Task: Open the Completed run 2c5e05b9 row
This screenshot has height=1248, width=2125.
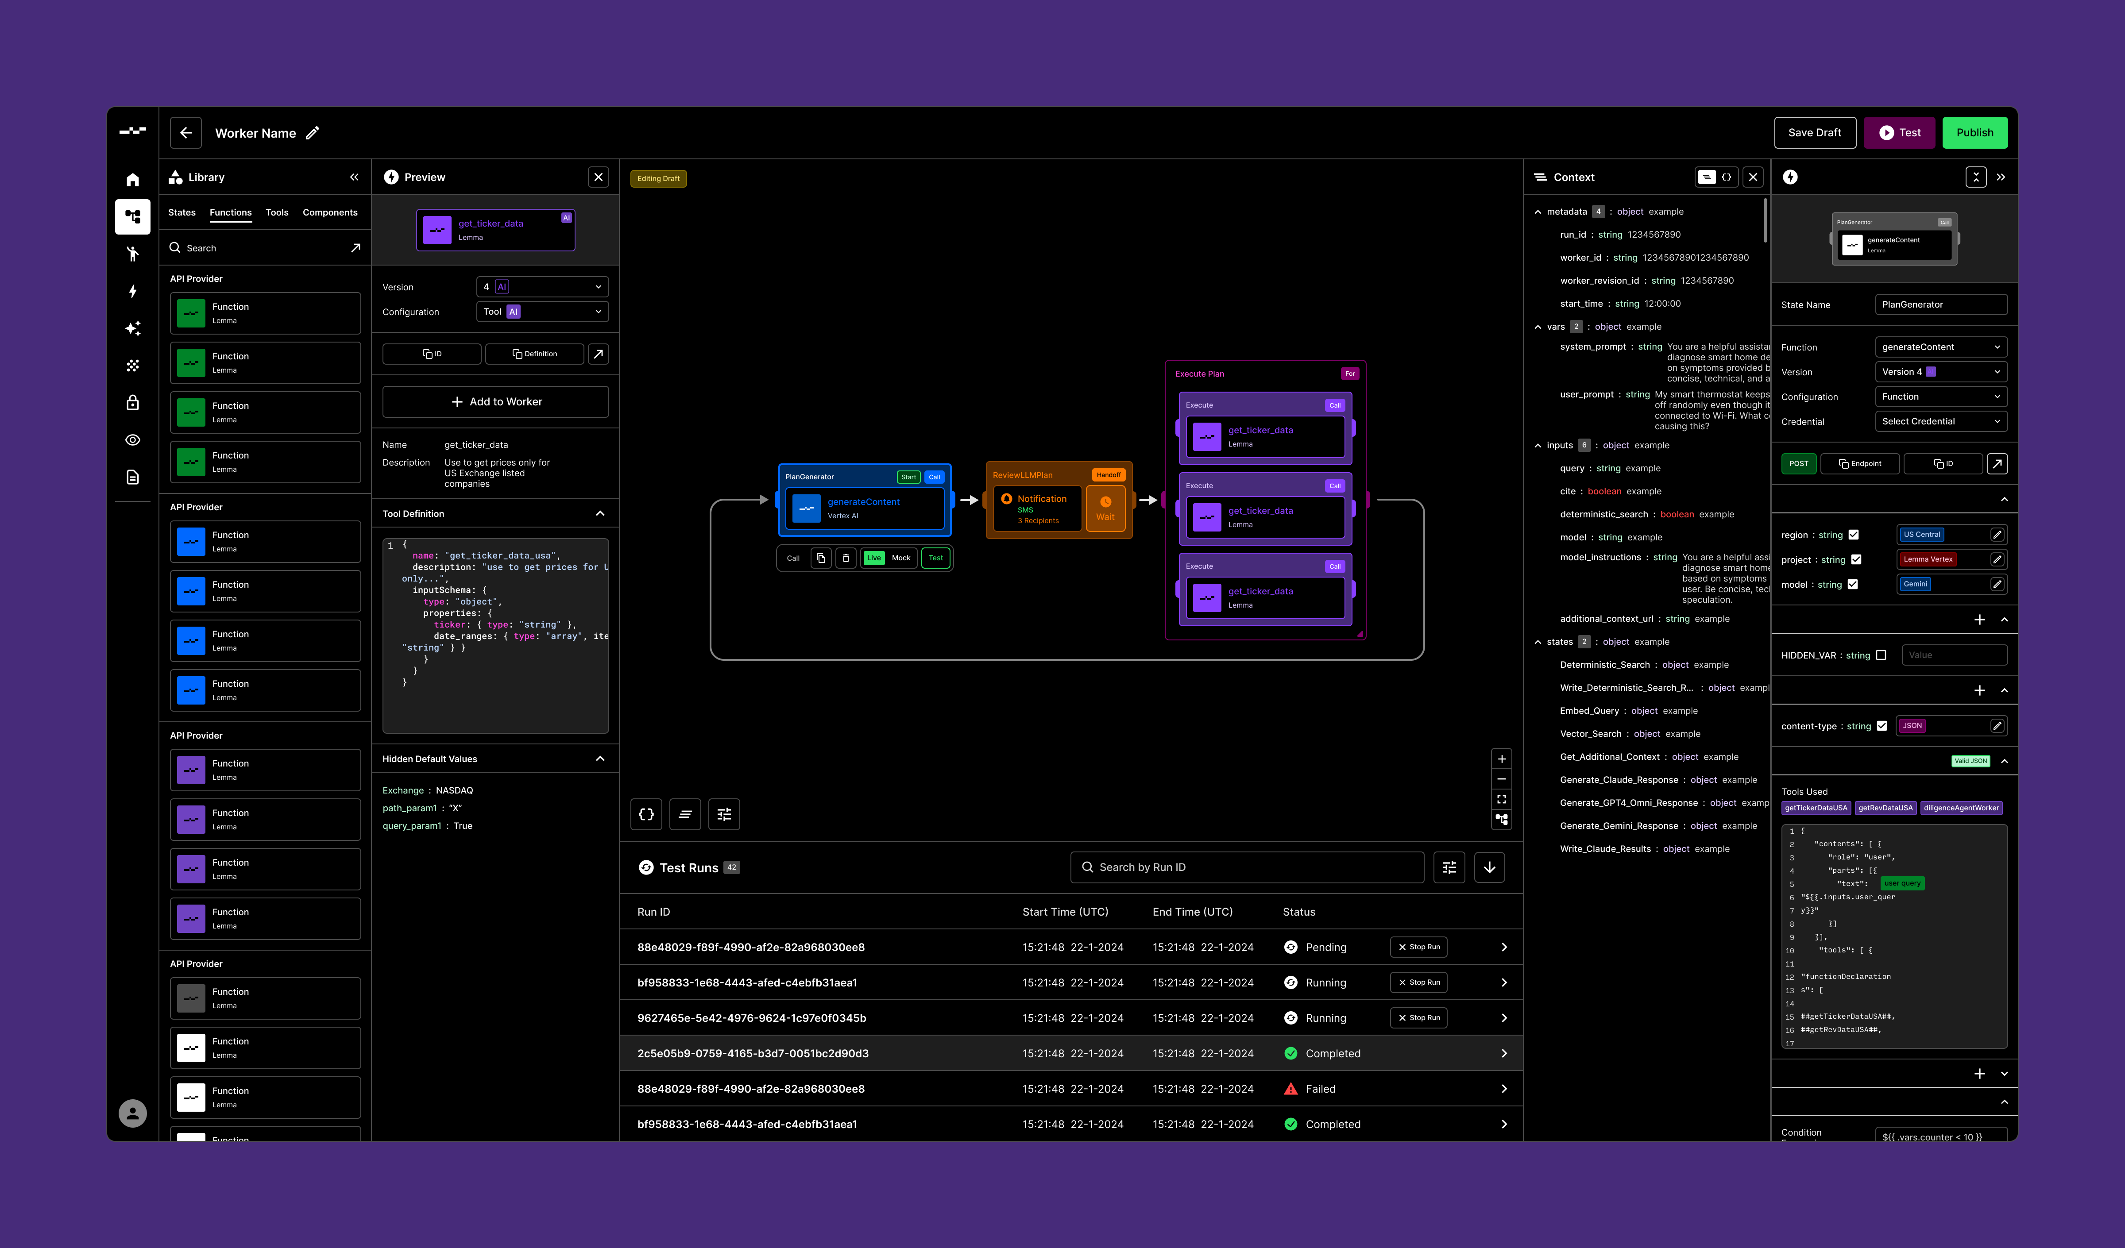Action: pos(1071,1053)
